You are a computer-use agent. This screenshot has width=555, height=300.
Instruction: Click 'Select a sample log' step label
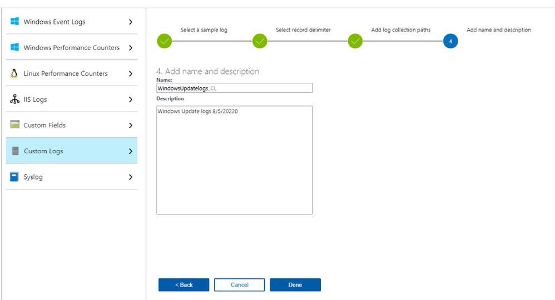(204, 30)
